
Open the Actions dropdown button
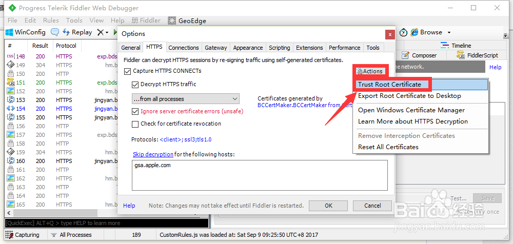tap(369, 71)
